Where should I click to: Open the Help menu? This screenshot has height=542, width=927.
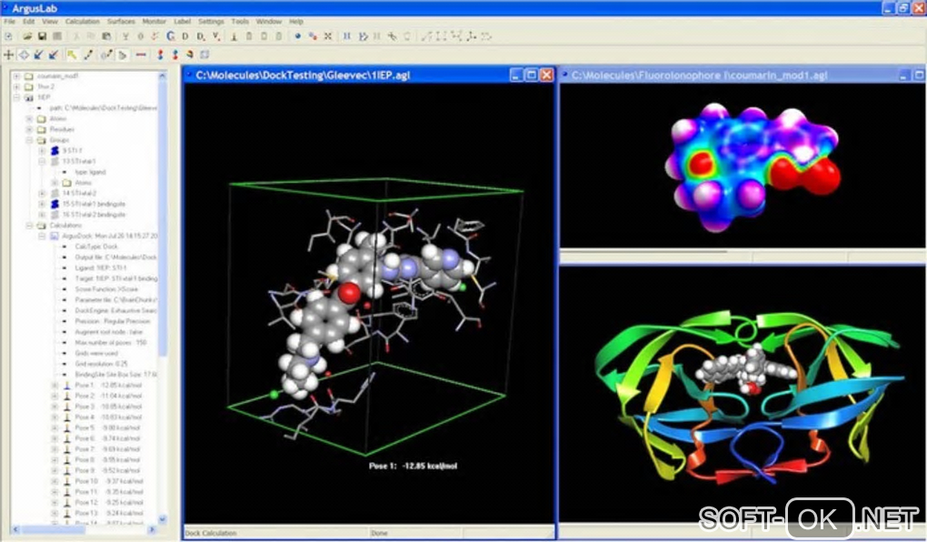(296, 21)
